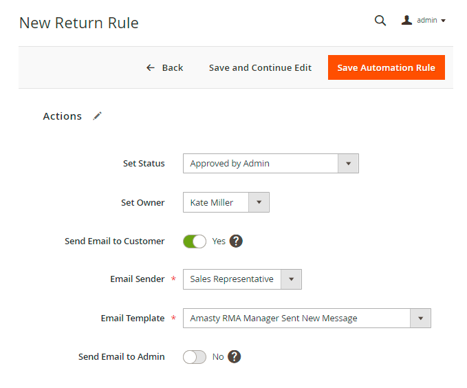This screenshot has height=388, width=467.
Task: Click the Set Status field label
Action: pos(144,164)
